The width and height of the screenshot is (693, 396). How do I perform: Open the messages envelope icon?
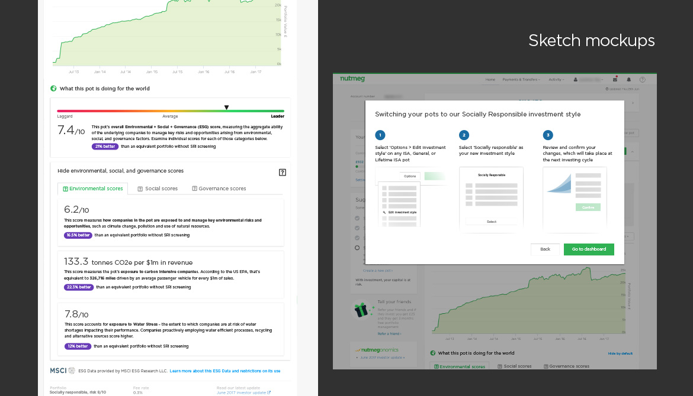(615, 79)
